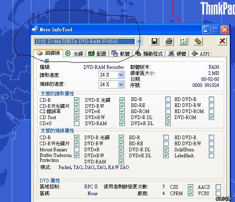Open the 磁碟機 (Drive) tab
The width and height of the screenshot is (235, 202).
tap(48, 53)
